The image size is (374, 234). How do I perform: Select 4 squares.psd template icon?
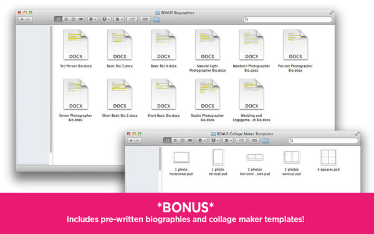pos(328,157)
